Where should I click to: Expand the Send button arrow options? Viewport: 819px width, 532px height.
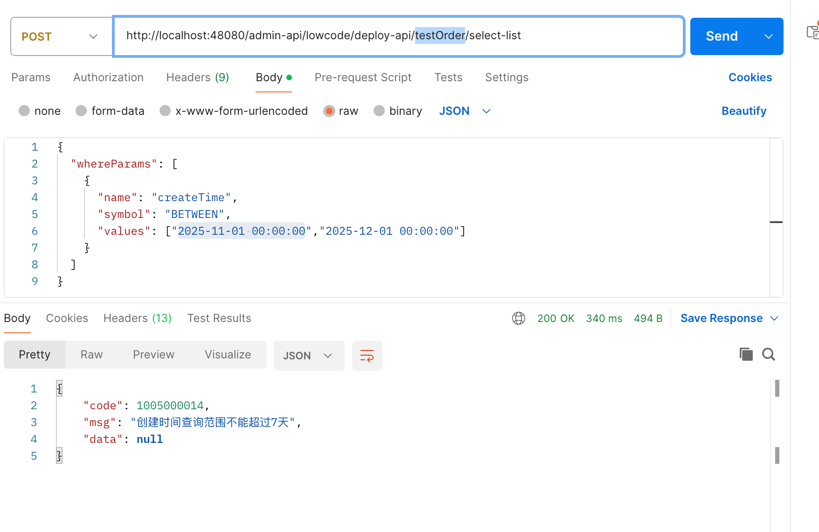pyautogui.click(x=768, y=36)
